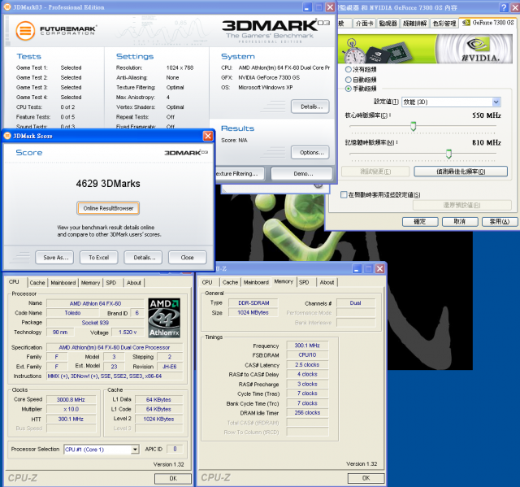Click the detect optimal frequency button

coord(461,172)
